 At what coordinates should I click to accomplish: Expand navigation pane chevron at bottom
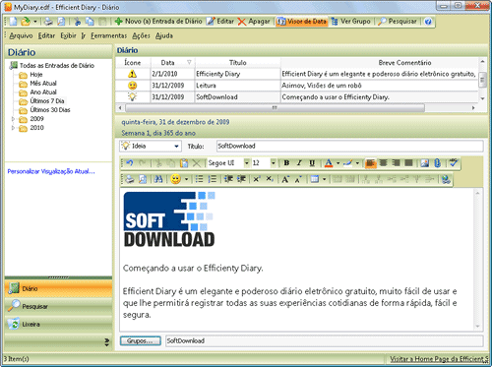click(x=107, y=342)
